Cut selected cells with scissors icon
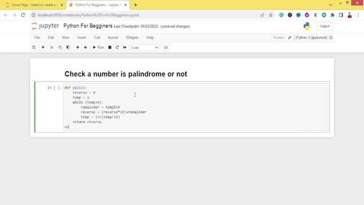The height and width of the screenshot is (205, 364). (52, 47)
